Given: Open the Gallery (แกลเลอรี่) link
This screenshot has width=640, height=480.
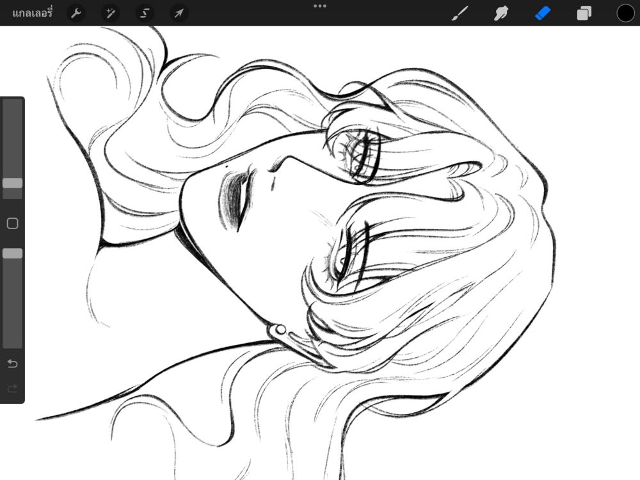Looking at the screenshot, I should pos(32,13).
